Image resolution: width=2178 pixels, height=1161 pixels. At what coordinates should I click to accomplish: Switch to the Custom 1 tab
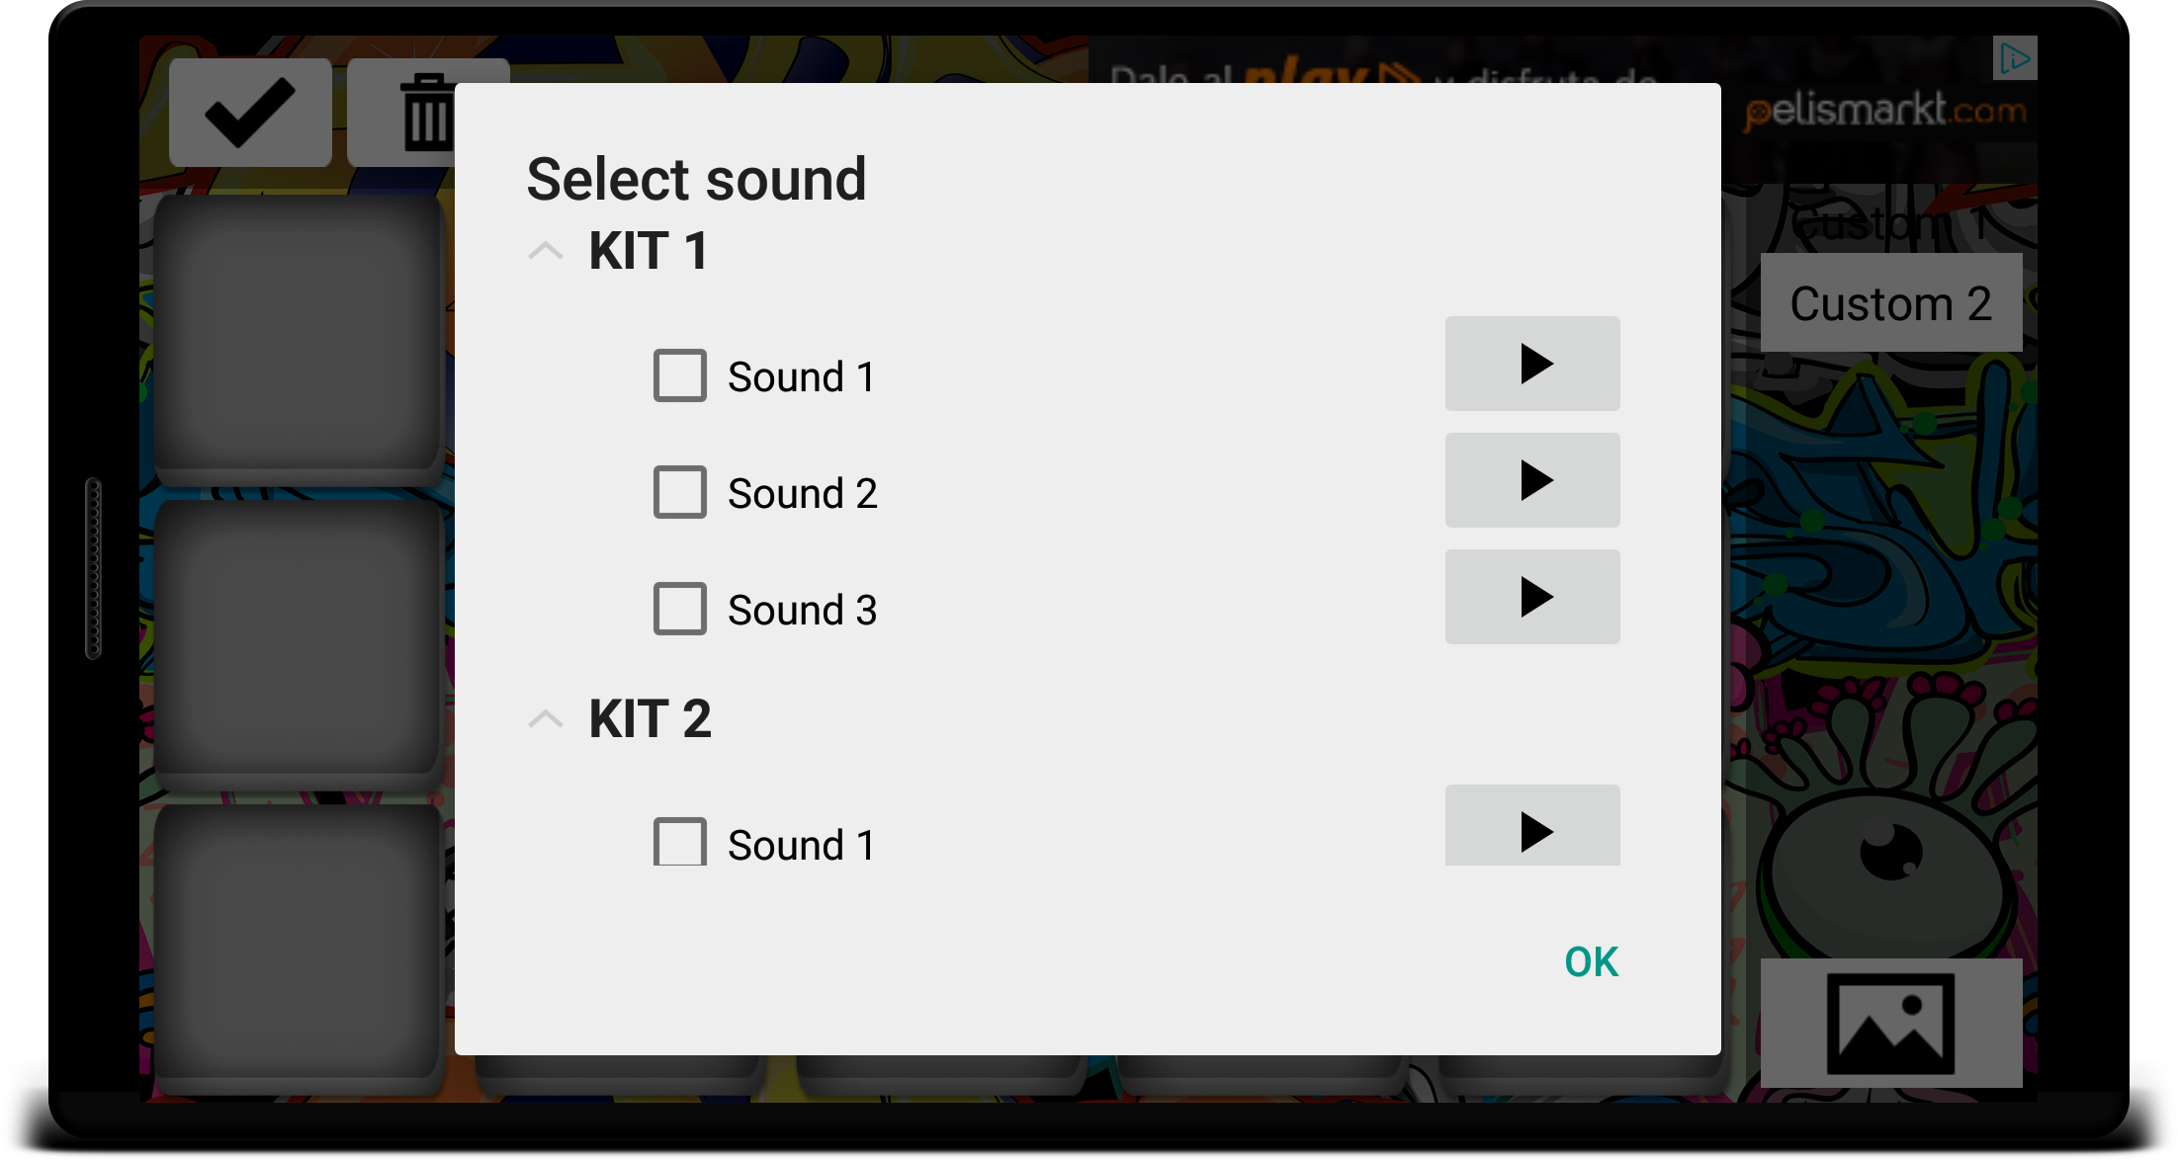1890,223
